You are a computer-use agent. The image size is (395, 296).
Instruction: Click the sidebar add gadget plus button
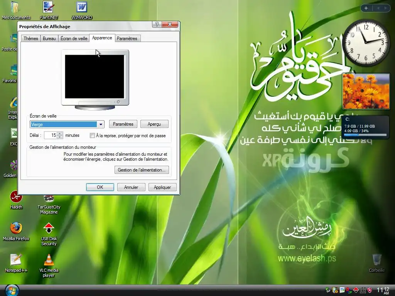tap(366, 8)
